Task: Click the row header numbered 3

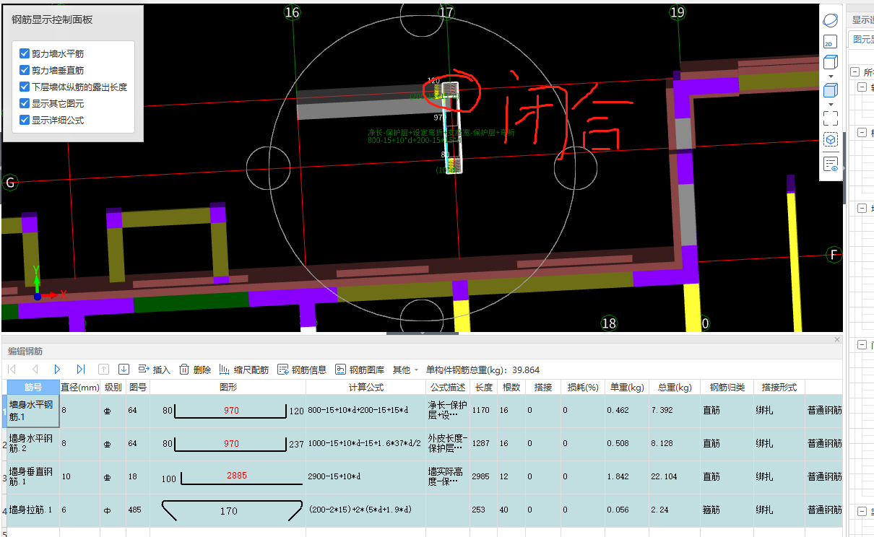Action: pos(4,477)
